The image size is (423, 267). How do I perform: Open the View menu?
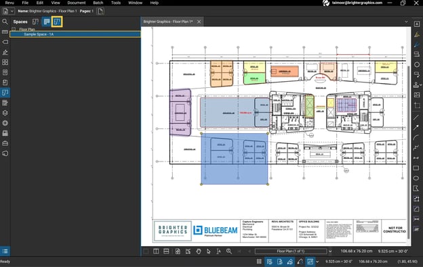(x=56, y=3)
